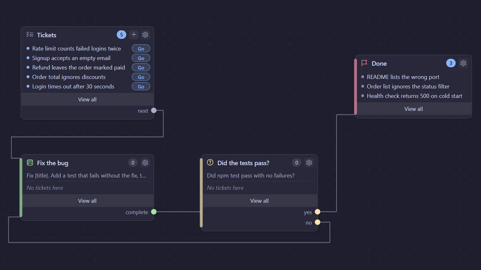Click the question mark icon on decision node
481x270 pixels.
click(210, 162)
